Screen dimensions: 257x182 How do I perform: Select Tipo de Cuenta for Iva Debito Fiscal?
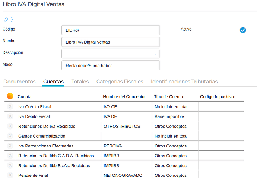(175, 116)
